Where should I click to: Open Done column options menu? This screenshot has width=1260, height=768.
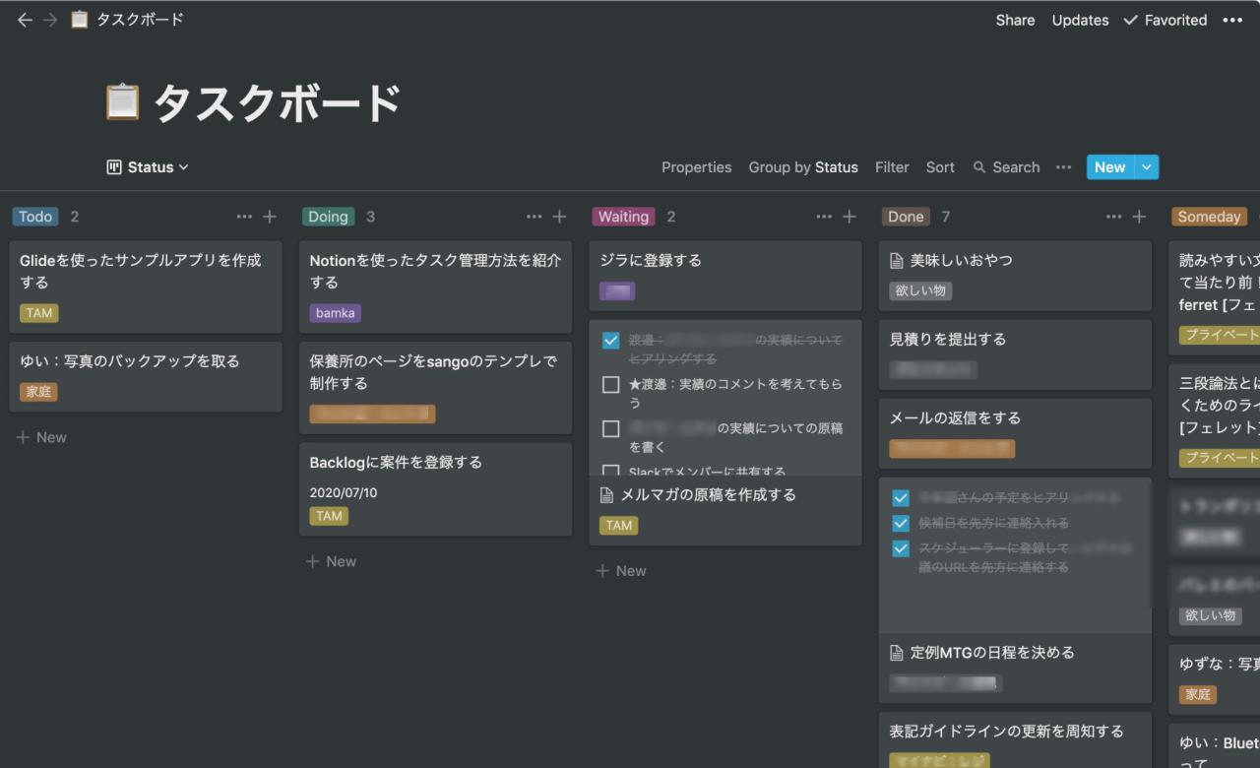[x=1113, y=217]
